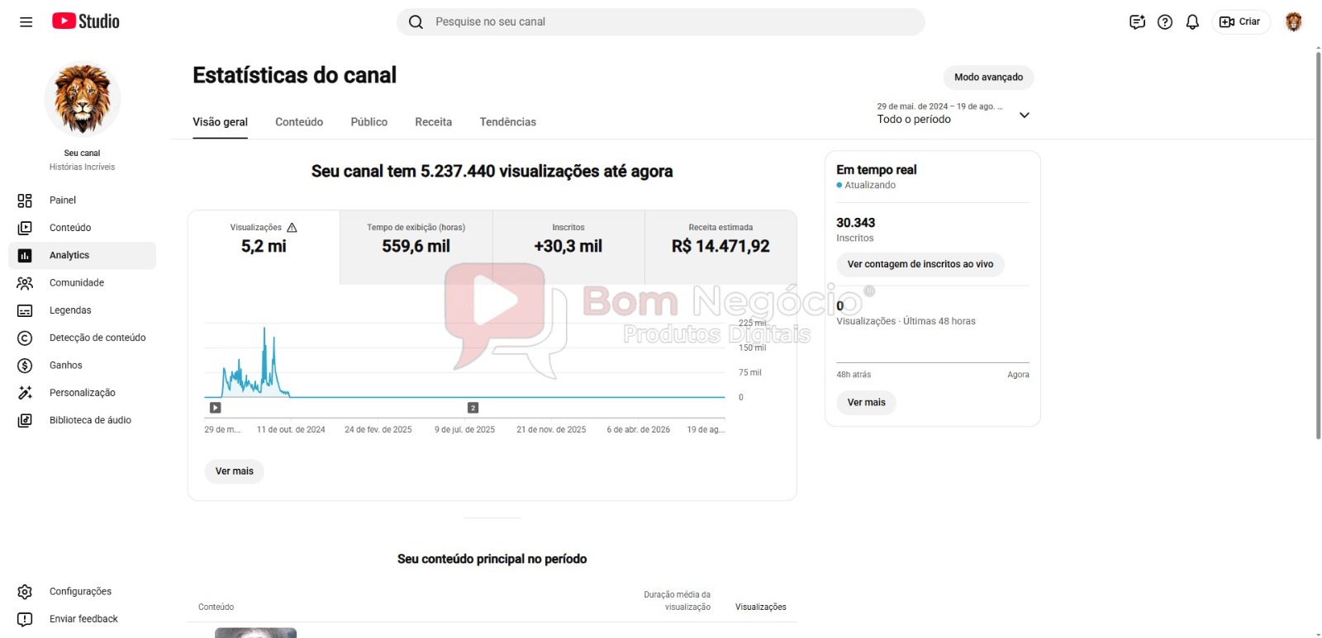
Task: Click the 30.343 subscriber count
Action: click(855, 223)
